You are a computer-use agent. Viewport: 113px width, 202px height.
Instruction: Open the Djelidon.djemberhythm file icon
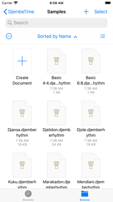56,113
